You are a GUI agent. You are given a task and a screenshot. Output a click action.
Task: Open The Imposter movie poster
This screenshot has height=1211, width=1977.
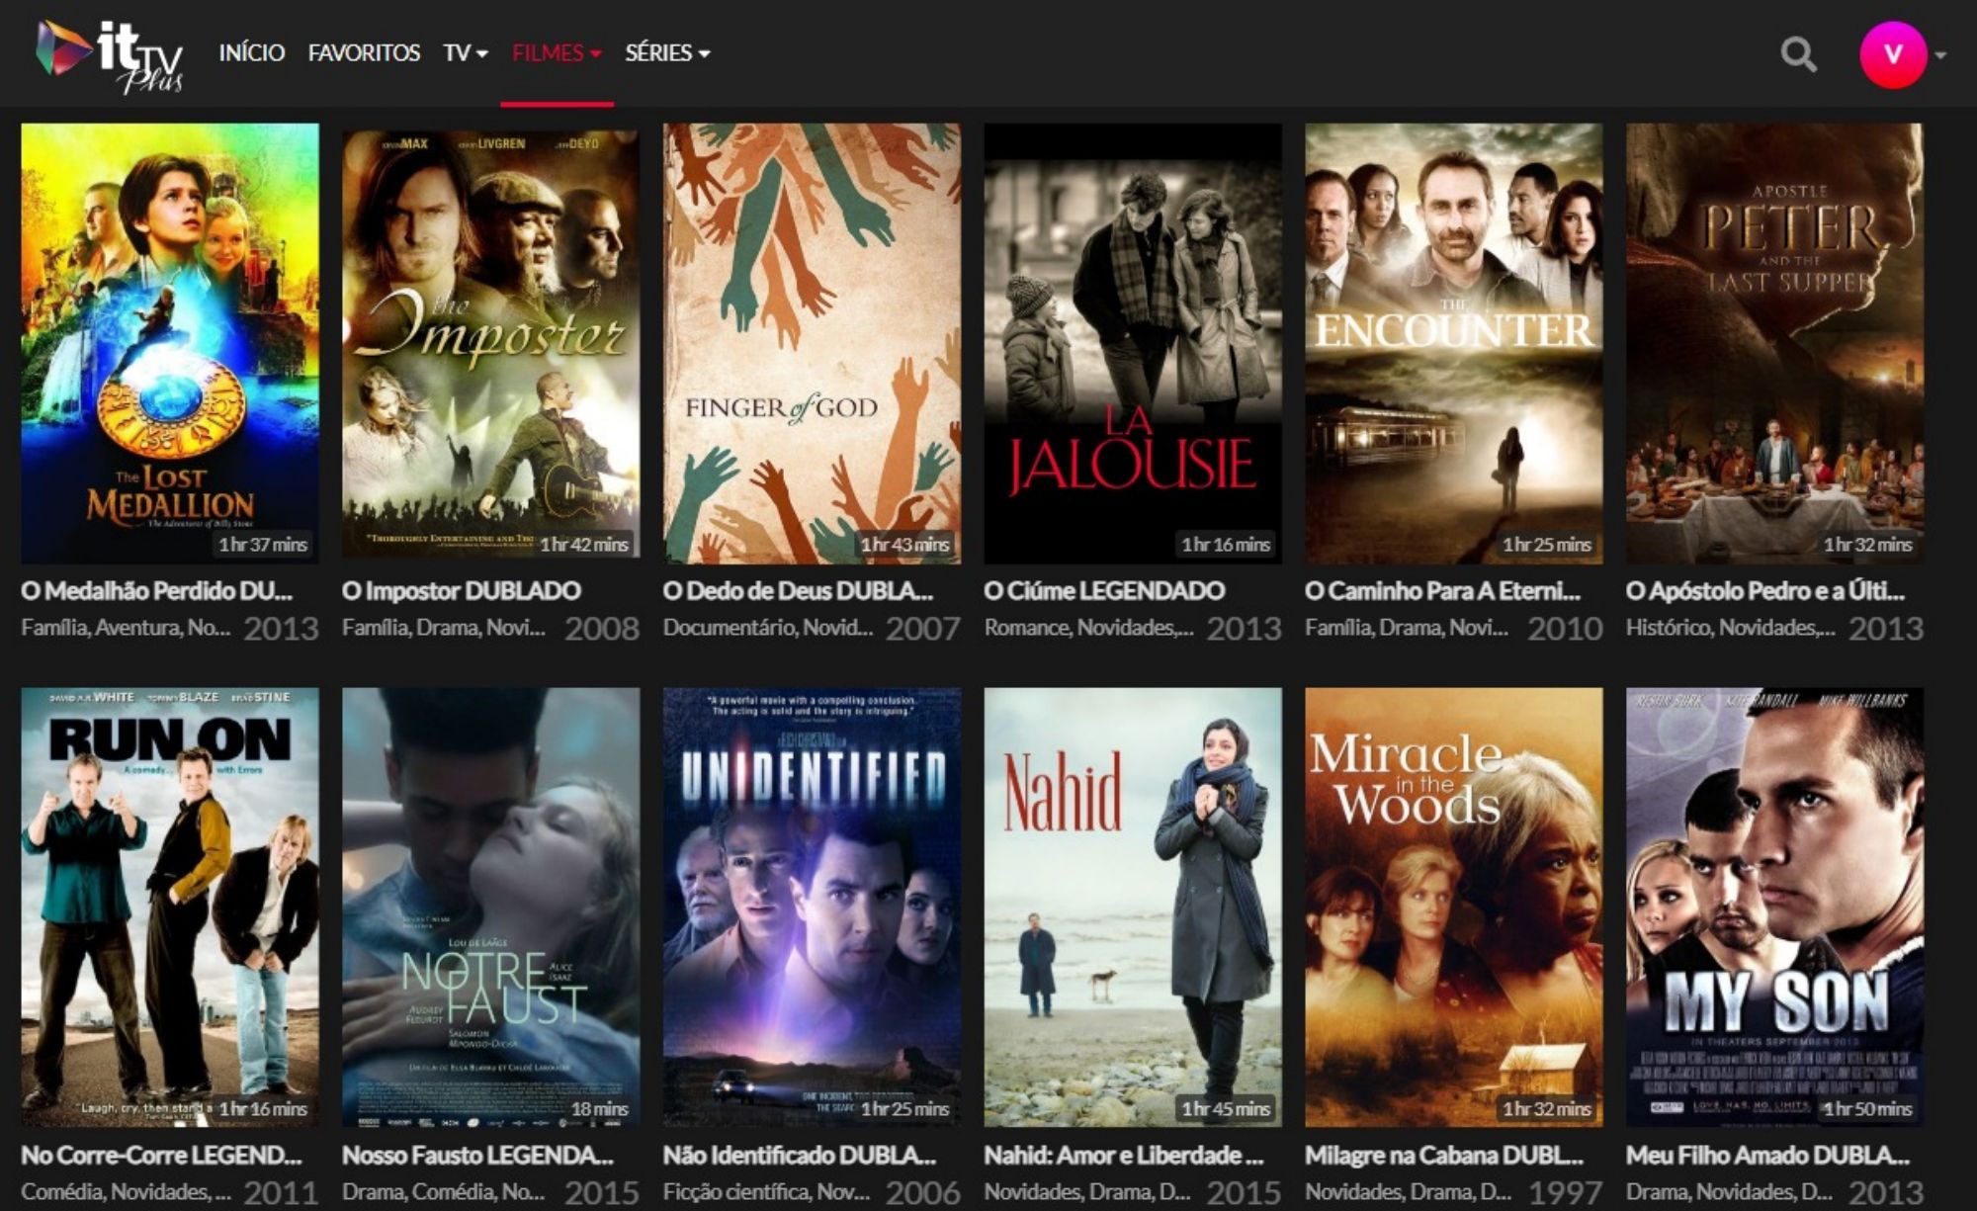coord(490,342)
